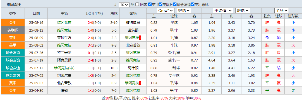Click the 受半球 handicap cell
The image size is (302, 102).
[174, 75]
